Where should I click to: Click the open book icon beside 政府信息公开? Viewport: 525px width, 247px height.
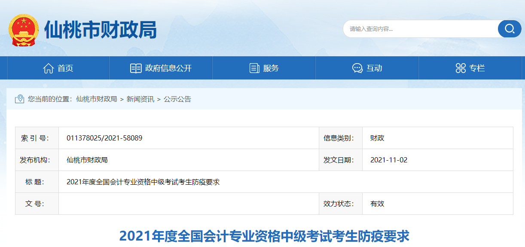click(x=136, y=68)
